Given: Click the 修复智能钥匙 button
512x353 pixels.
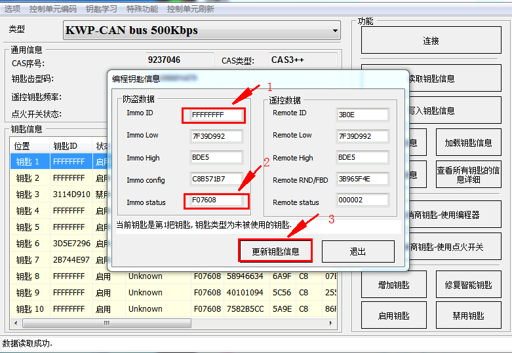Looking at the screenshot, I should 468,285.
